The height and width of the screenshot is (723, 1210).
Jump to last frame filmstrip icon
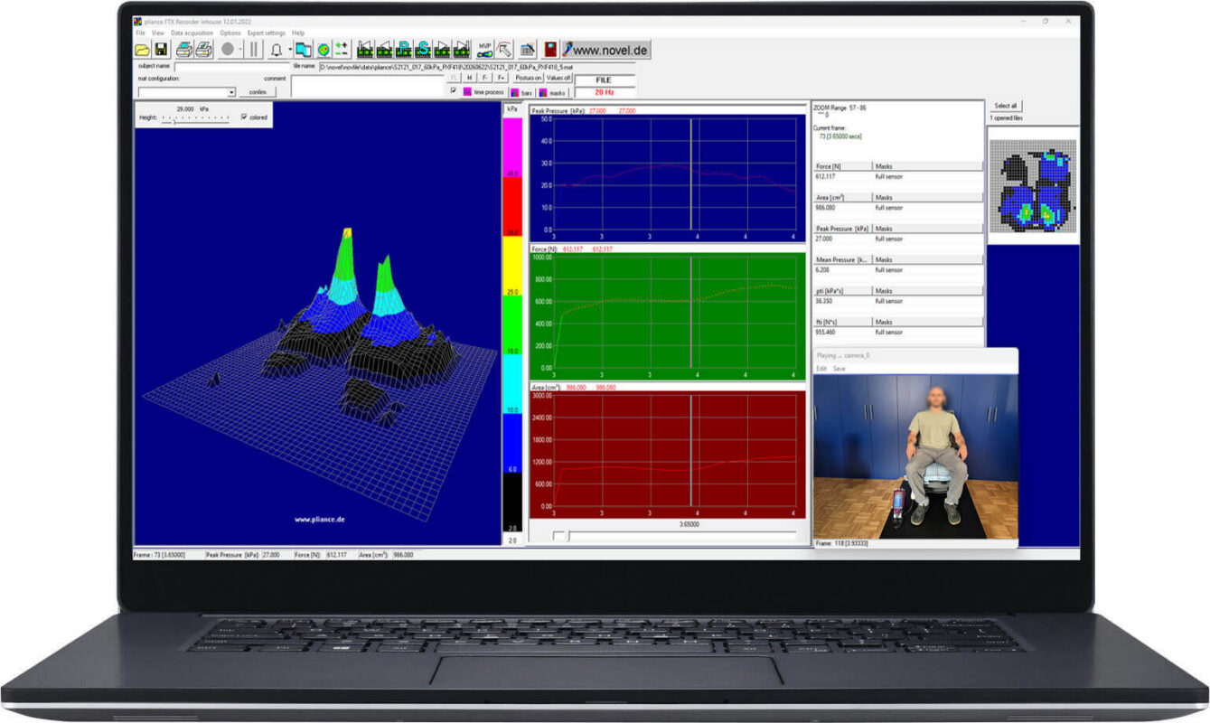point(461,50)
